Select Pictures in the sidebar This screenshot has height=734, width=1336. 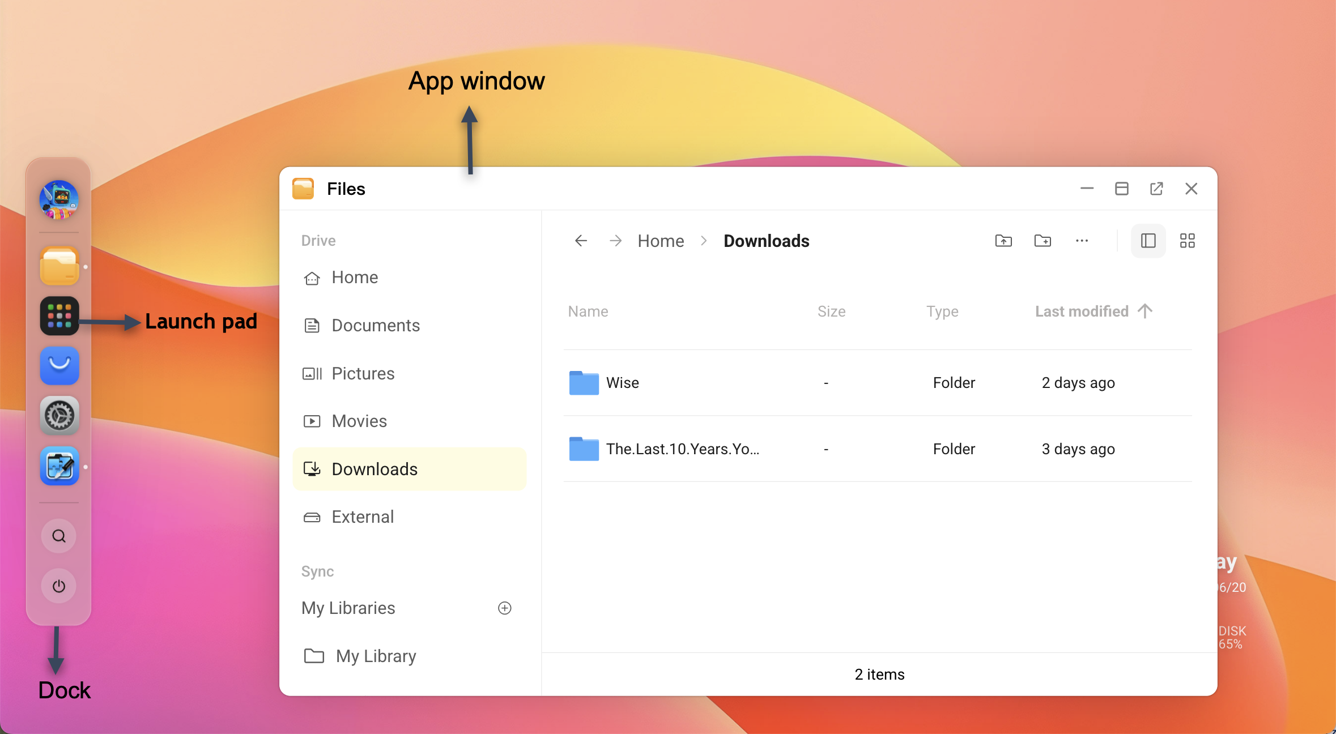410,373
